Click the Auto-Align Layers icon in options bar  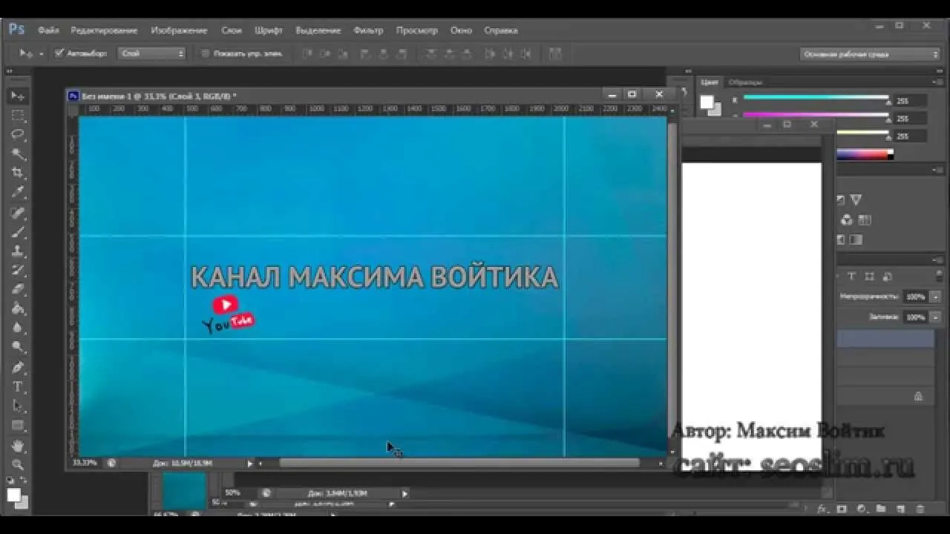[x=555, y=53]
